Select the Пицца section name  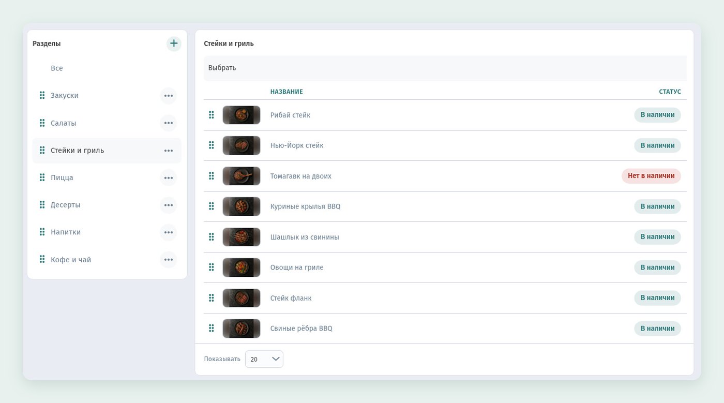(62, 177)
